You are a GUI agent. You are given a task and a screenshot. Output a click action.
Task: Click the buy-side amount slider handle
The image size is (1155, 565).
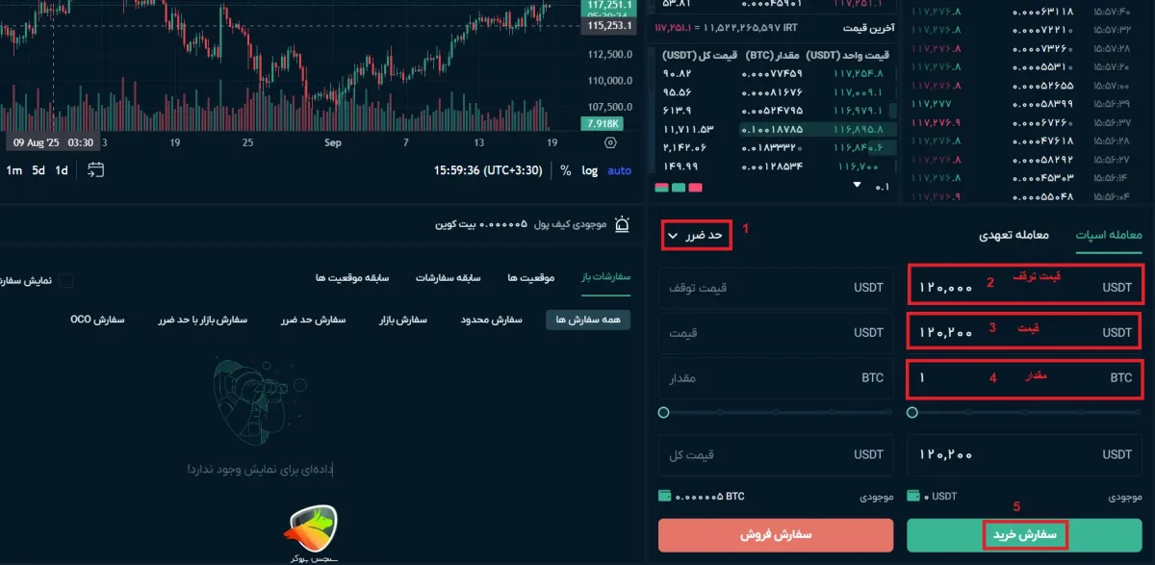[x=912, y=413]
